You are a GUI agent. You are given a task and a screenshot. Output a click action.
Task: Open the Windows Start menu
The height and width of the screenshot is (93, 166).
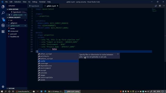coord(2,91)
